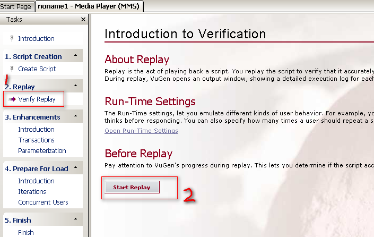
Task: Go to the Parameterization task
Action: [x=42, y=151]
